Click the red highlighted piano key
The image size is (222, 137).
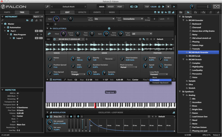click(95, 105)
